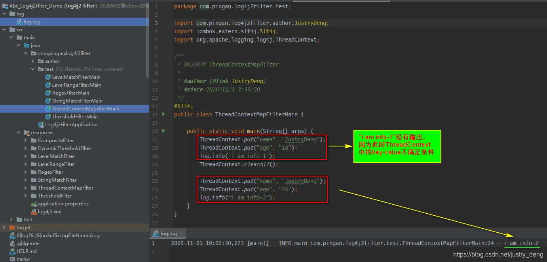The width and height of the screenshot is (547, 262).
Task: Expand the ThreadContextMapFilter resources folder
Action: pyautogui.click(x=25, y=188)
